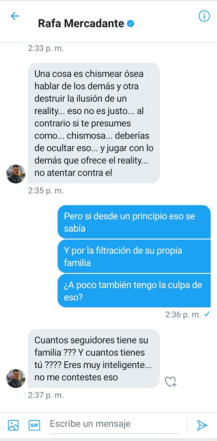This screenshot has width=217, height=441.
Task: Tap the read checkmark next to 2:36 p. m.
Action: (x=207, y=314)
